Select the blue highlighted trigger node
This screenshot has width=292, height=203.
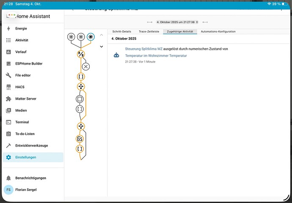[91, 37]
